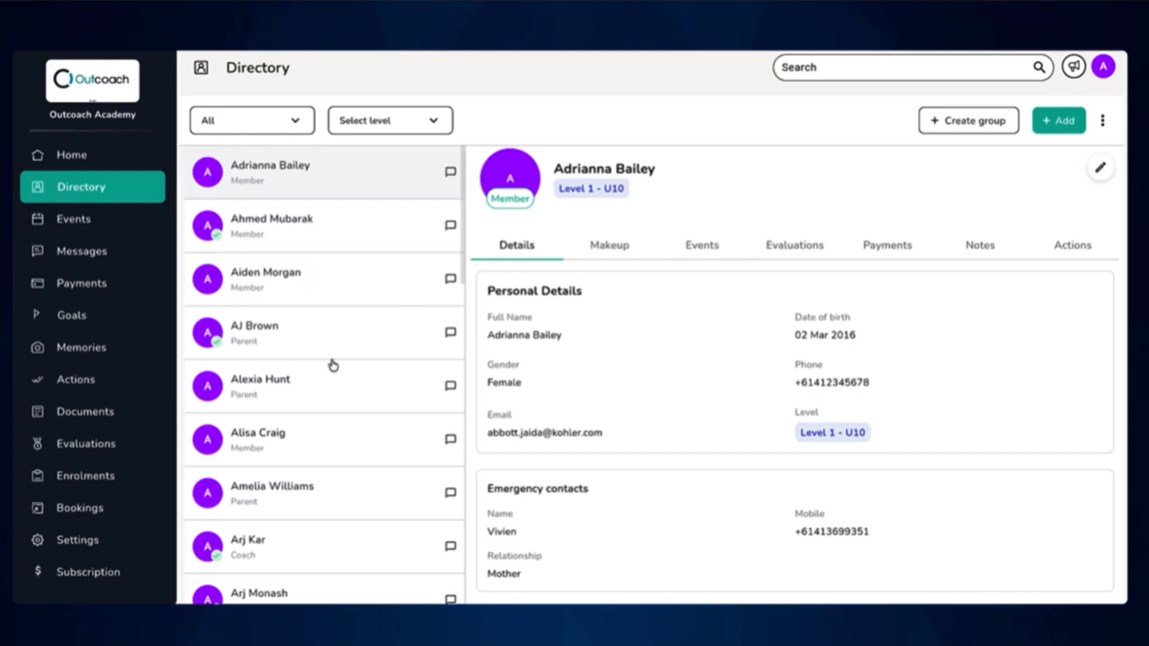
Task: Click the Level 1 - U10 tag in Personal Details
Action: coord(832,432)
